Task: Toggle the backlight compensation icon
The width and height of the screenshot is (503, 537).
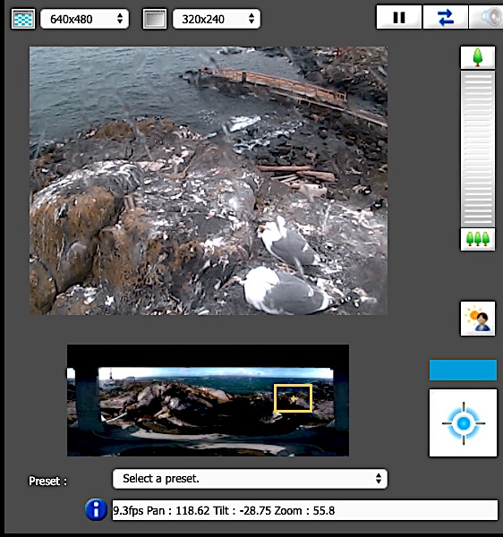Action: coord(478,319)
